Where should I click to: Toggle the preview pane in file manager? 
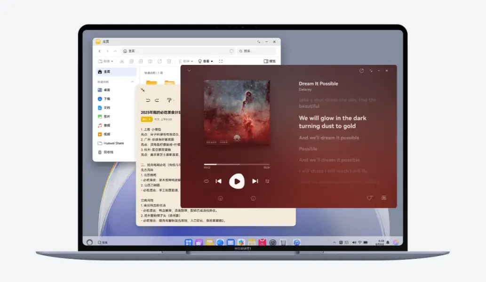(x=269, y=61)
